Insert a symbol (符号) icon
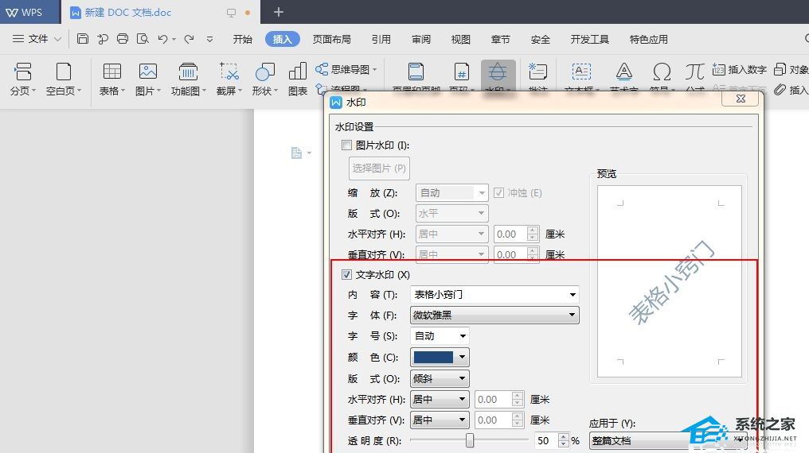 662,72
